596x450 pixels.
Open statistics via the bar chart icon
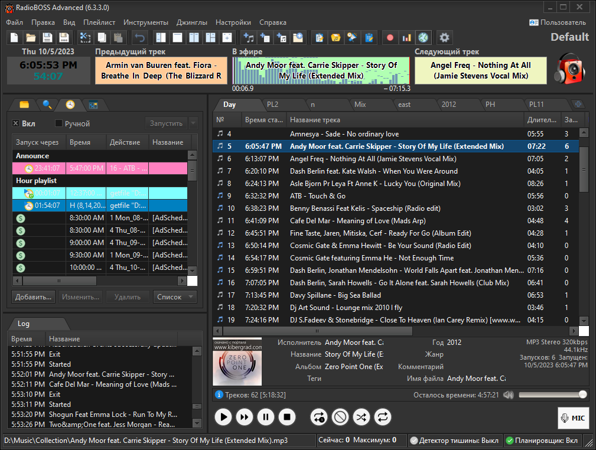407,38
